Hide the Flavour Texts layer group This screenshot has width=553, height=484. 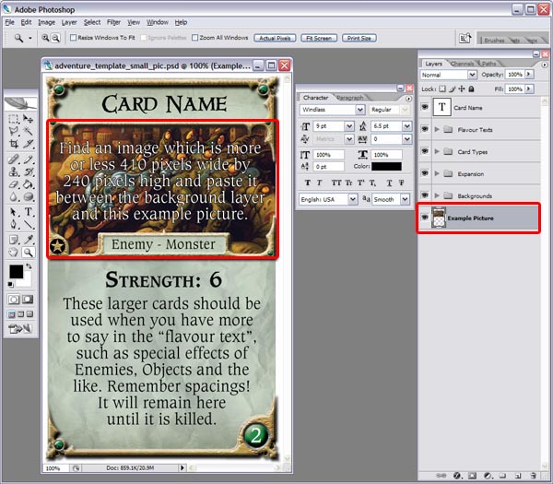425,129
